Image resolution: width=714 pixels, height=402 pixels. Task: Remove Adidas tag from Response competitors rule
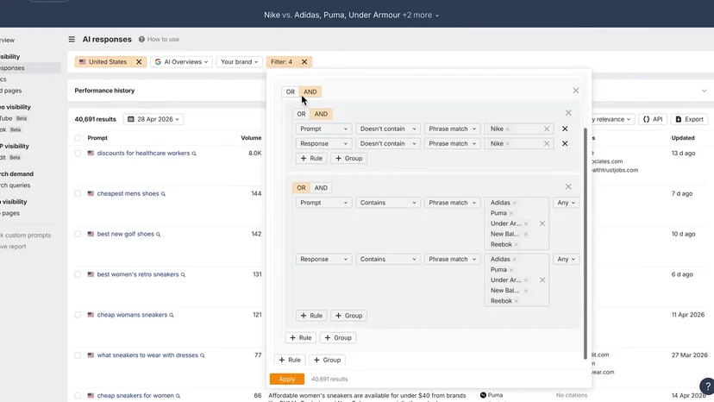click(515, 260)
